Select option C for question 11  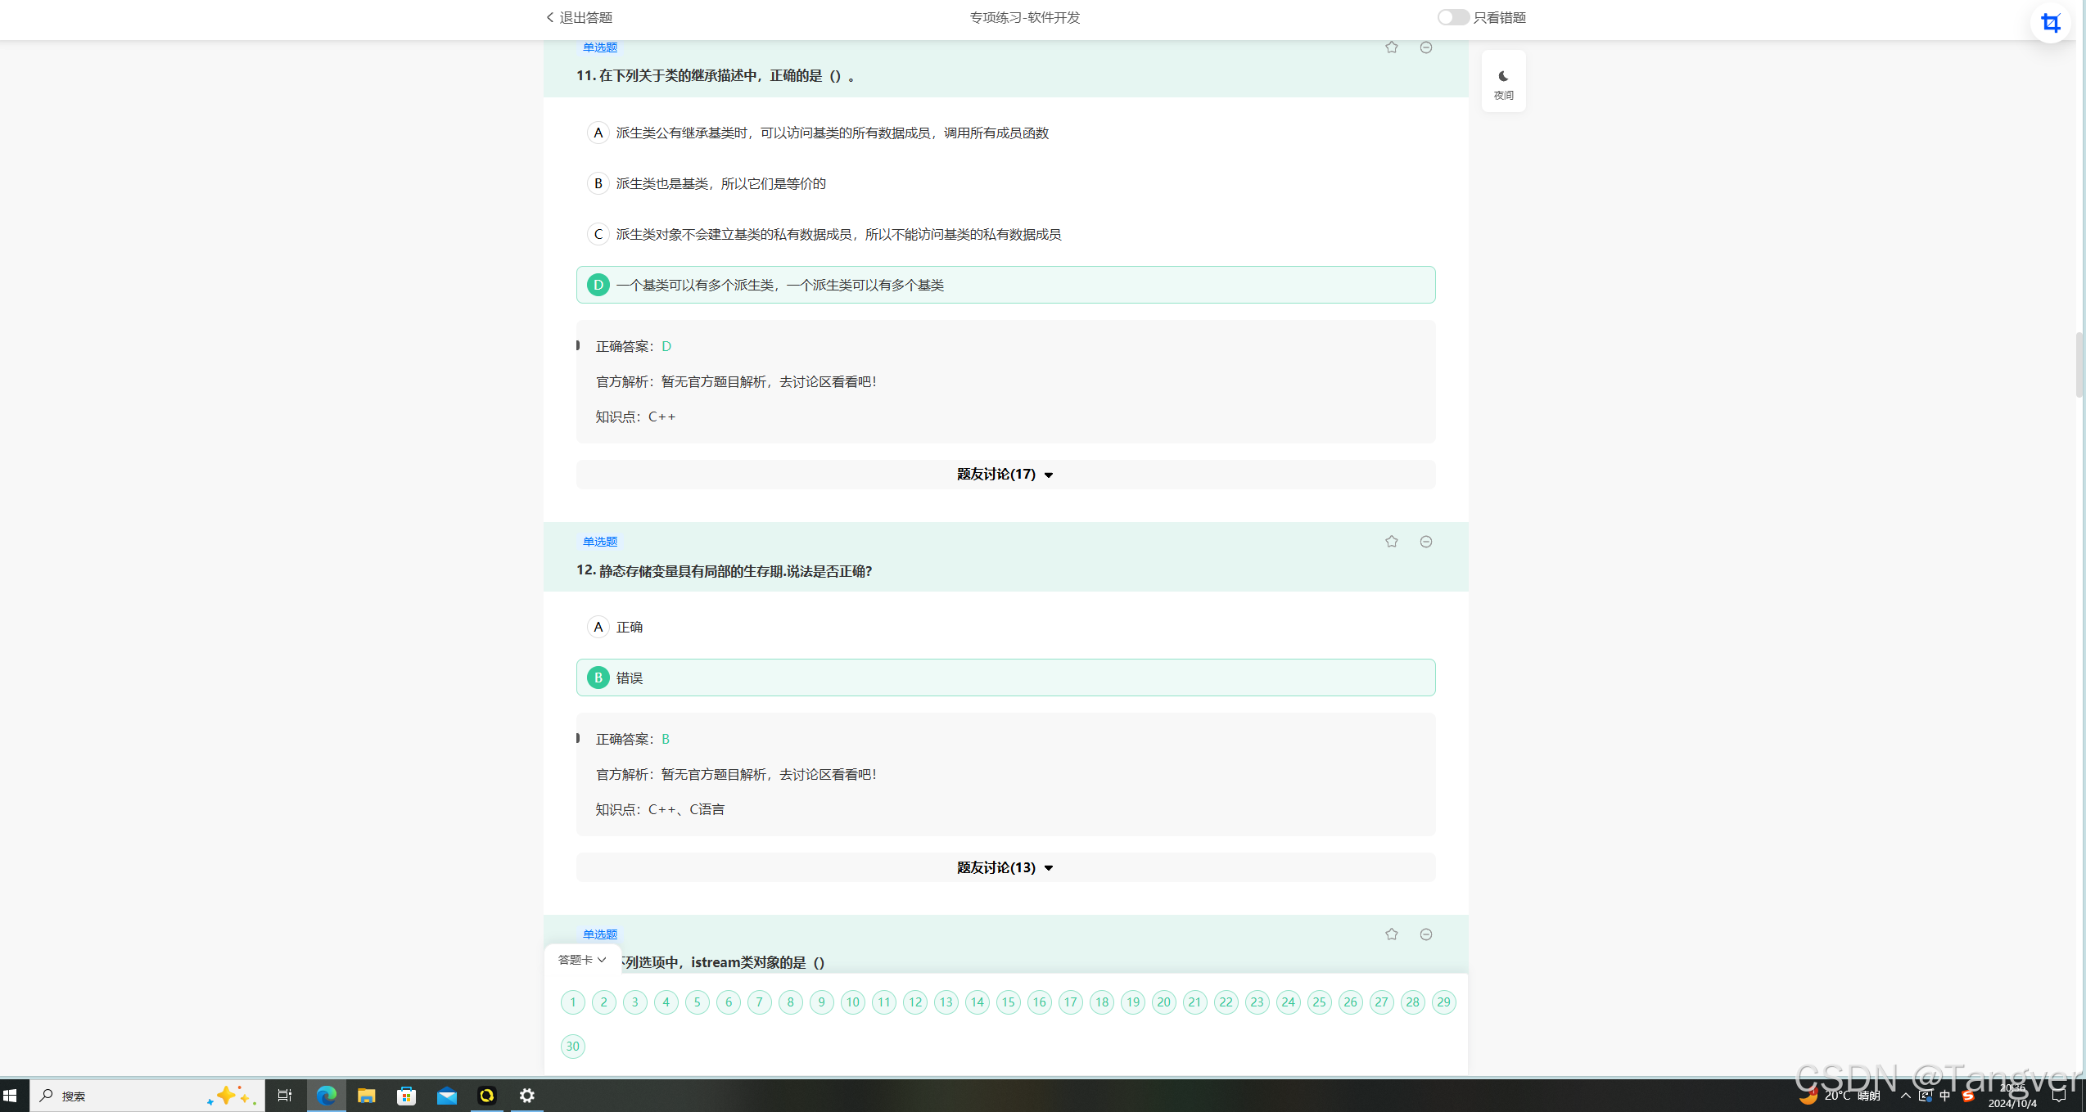tap(1005, 234)
